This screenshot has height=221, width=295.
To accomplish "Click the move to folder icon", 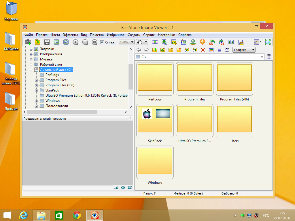I will coord(195,50).
